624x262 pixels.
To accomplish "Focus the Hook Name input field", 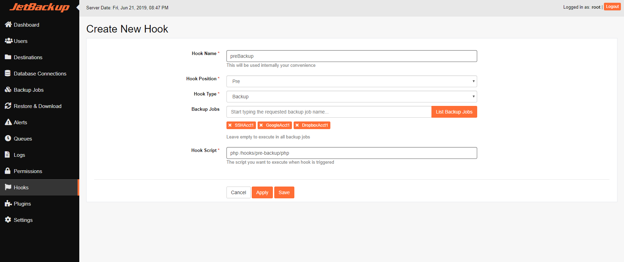I will coord(351,56).
